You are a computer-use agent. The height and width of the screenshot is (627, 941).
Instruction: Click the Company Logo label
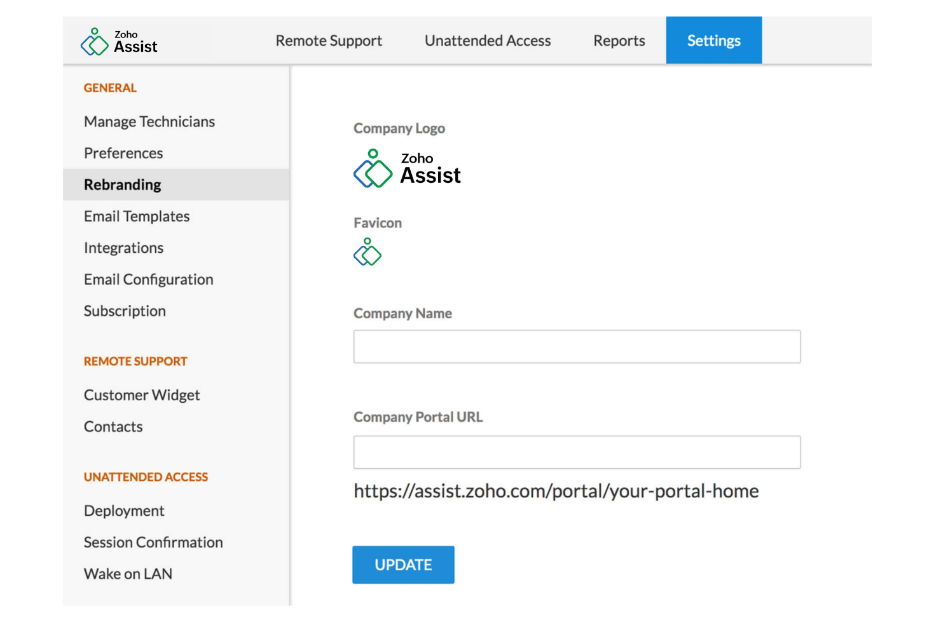coord(399,128)
